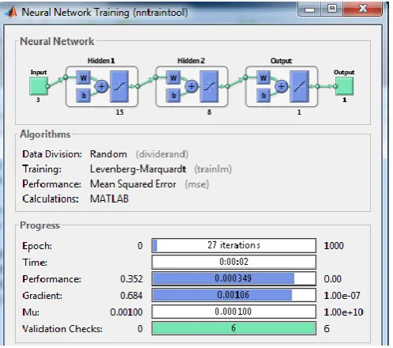
Task: Click the green Input block in the diagram
Action: click(x=39, y=86)
